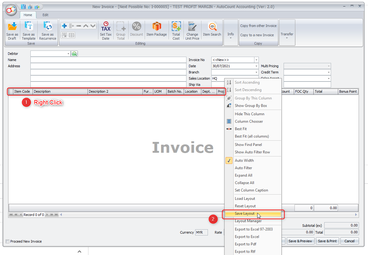Click the save and preview icon in quick access toolbar
Image resolution: width=368 pixels, height=255 pixels.
(30, 7)
